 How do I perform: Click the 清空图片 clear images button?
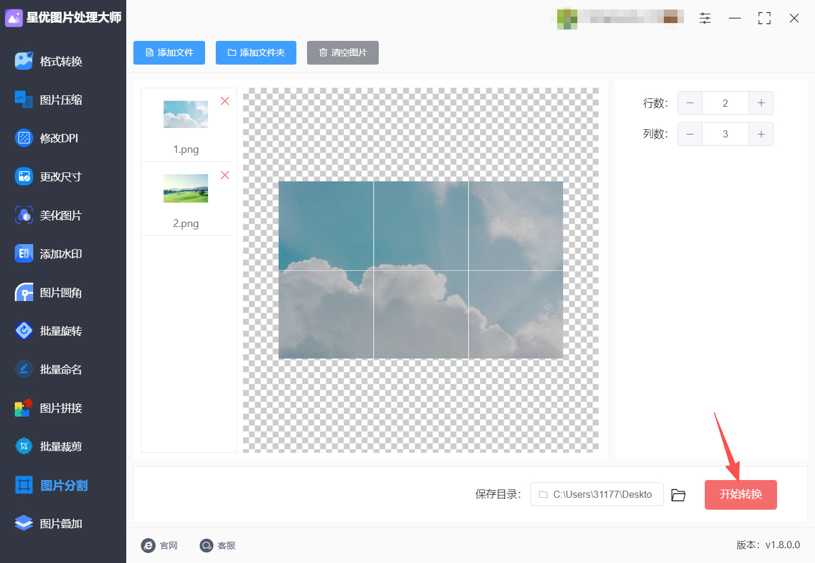343,53
